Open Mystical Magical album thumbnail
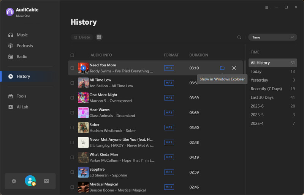The height and width of the screenshot is (195, 304). (x=83, y=187)
